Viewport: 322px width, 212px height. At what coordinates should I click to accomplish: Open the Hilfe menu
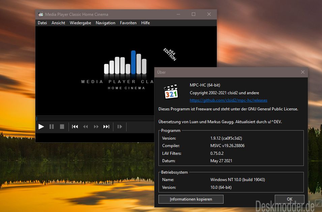point(145,23)
